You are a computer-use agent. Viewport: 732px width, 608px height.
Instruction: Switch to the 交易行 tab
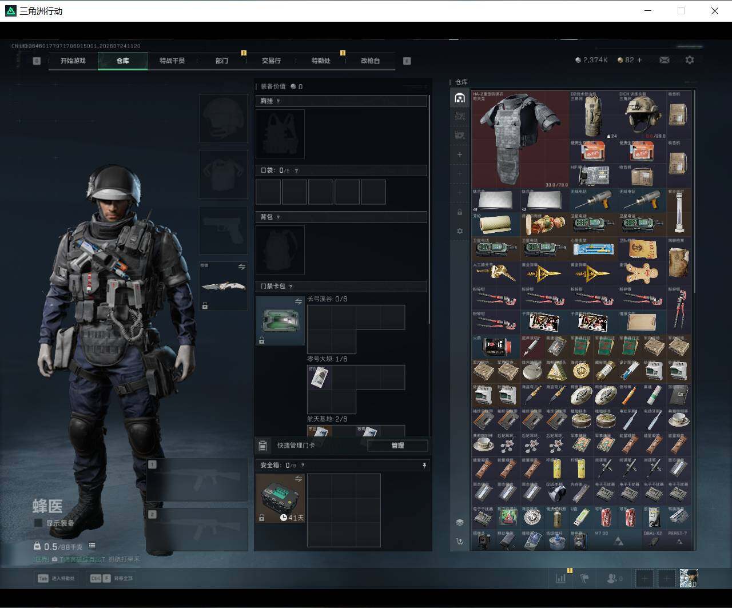[x=271, y=61]
